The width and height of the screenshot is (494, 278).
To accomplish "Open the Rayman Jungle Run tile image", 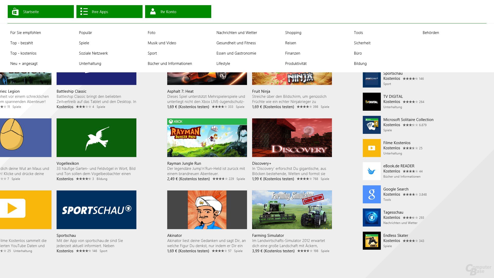I will click(207, 138).
